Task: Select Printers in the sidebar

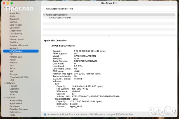Action: 13,63
